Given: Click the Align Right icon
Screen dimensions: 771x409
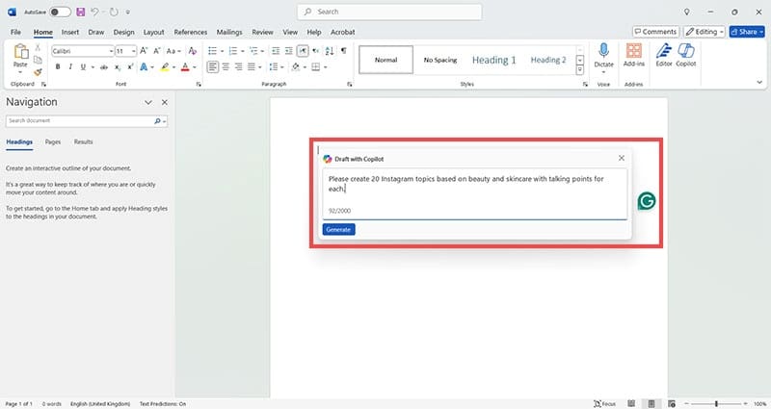Looking at the screenshot, I should tap(238, 66).
